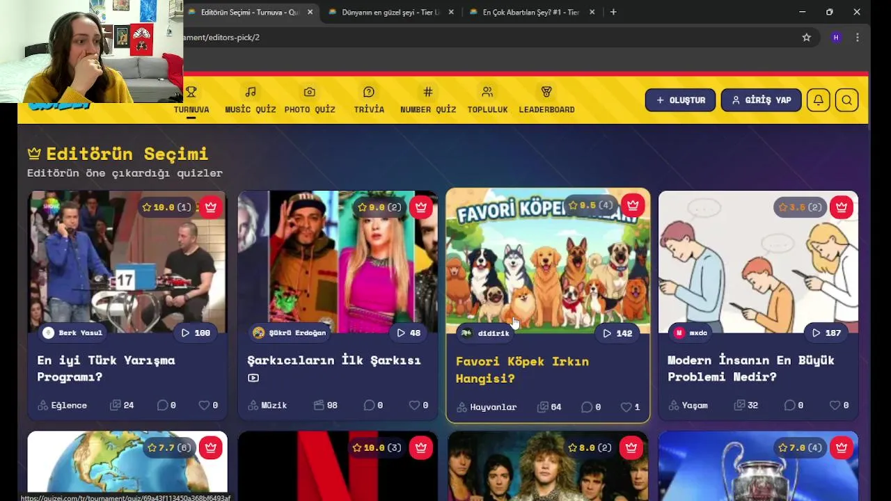891x501 pixels.
Task: Click crown badge on Şarkıcıların card
Action: [421, 207]
